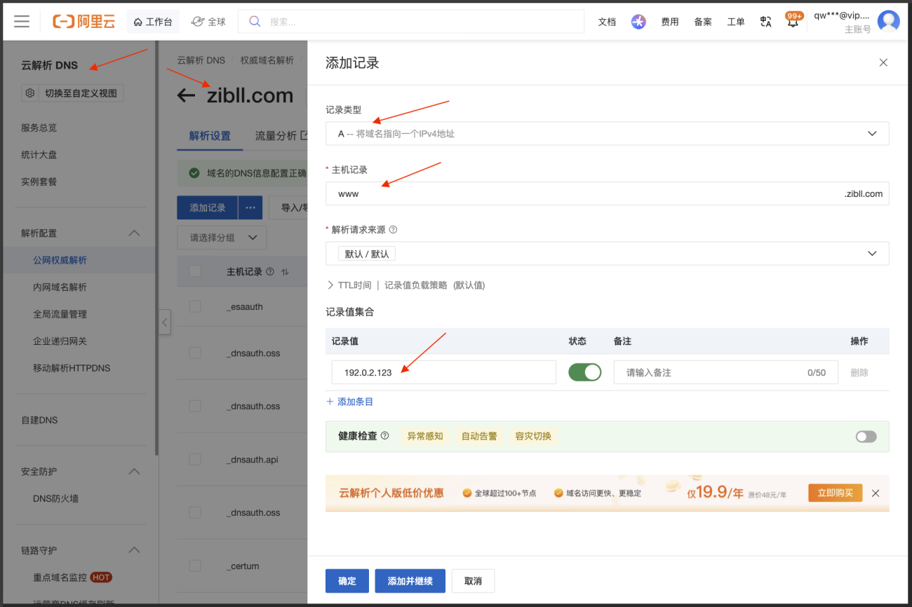Collapse the 安全防护 section
This screenshot has width=912, height=607.
134,472
